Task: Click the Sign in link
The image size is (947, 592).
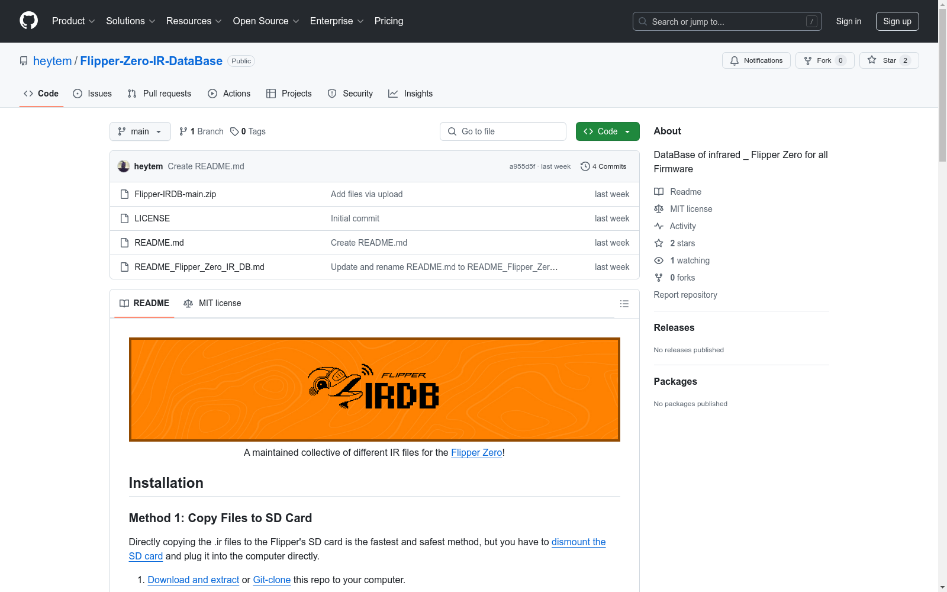Action: pos(849,21)
